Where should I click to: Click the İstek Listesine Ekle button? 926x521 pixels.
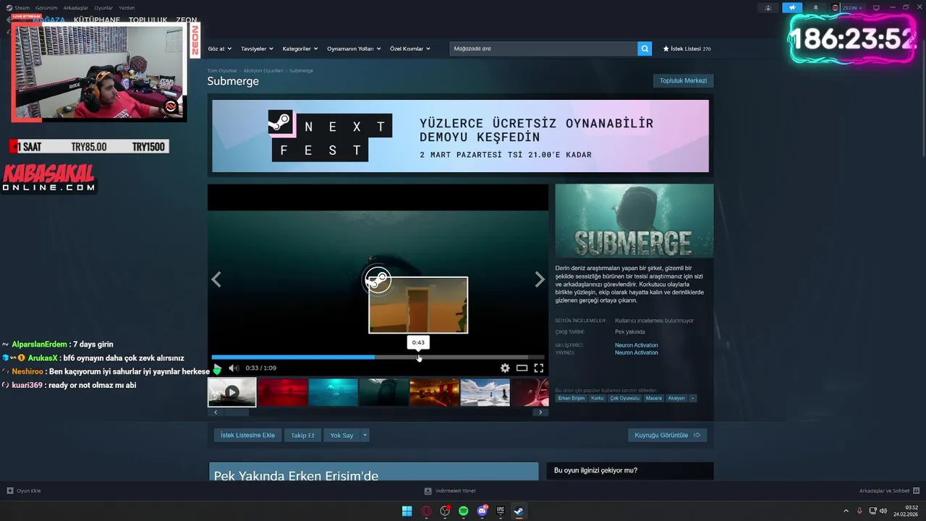tap(247, 435)
